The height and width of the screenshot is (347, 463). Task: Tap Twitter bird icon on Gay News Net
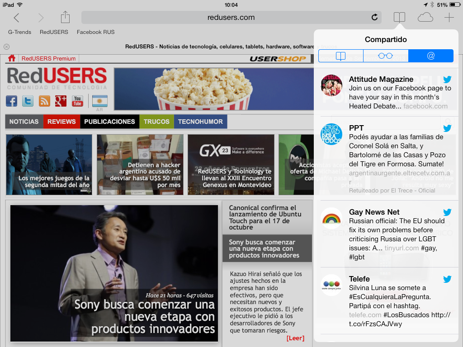(x=447, y=212)
